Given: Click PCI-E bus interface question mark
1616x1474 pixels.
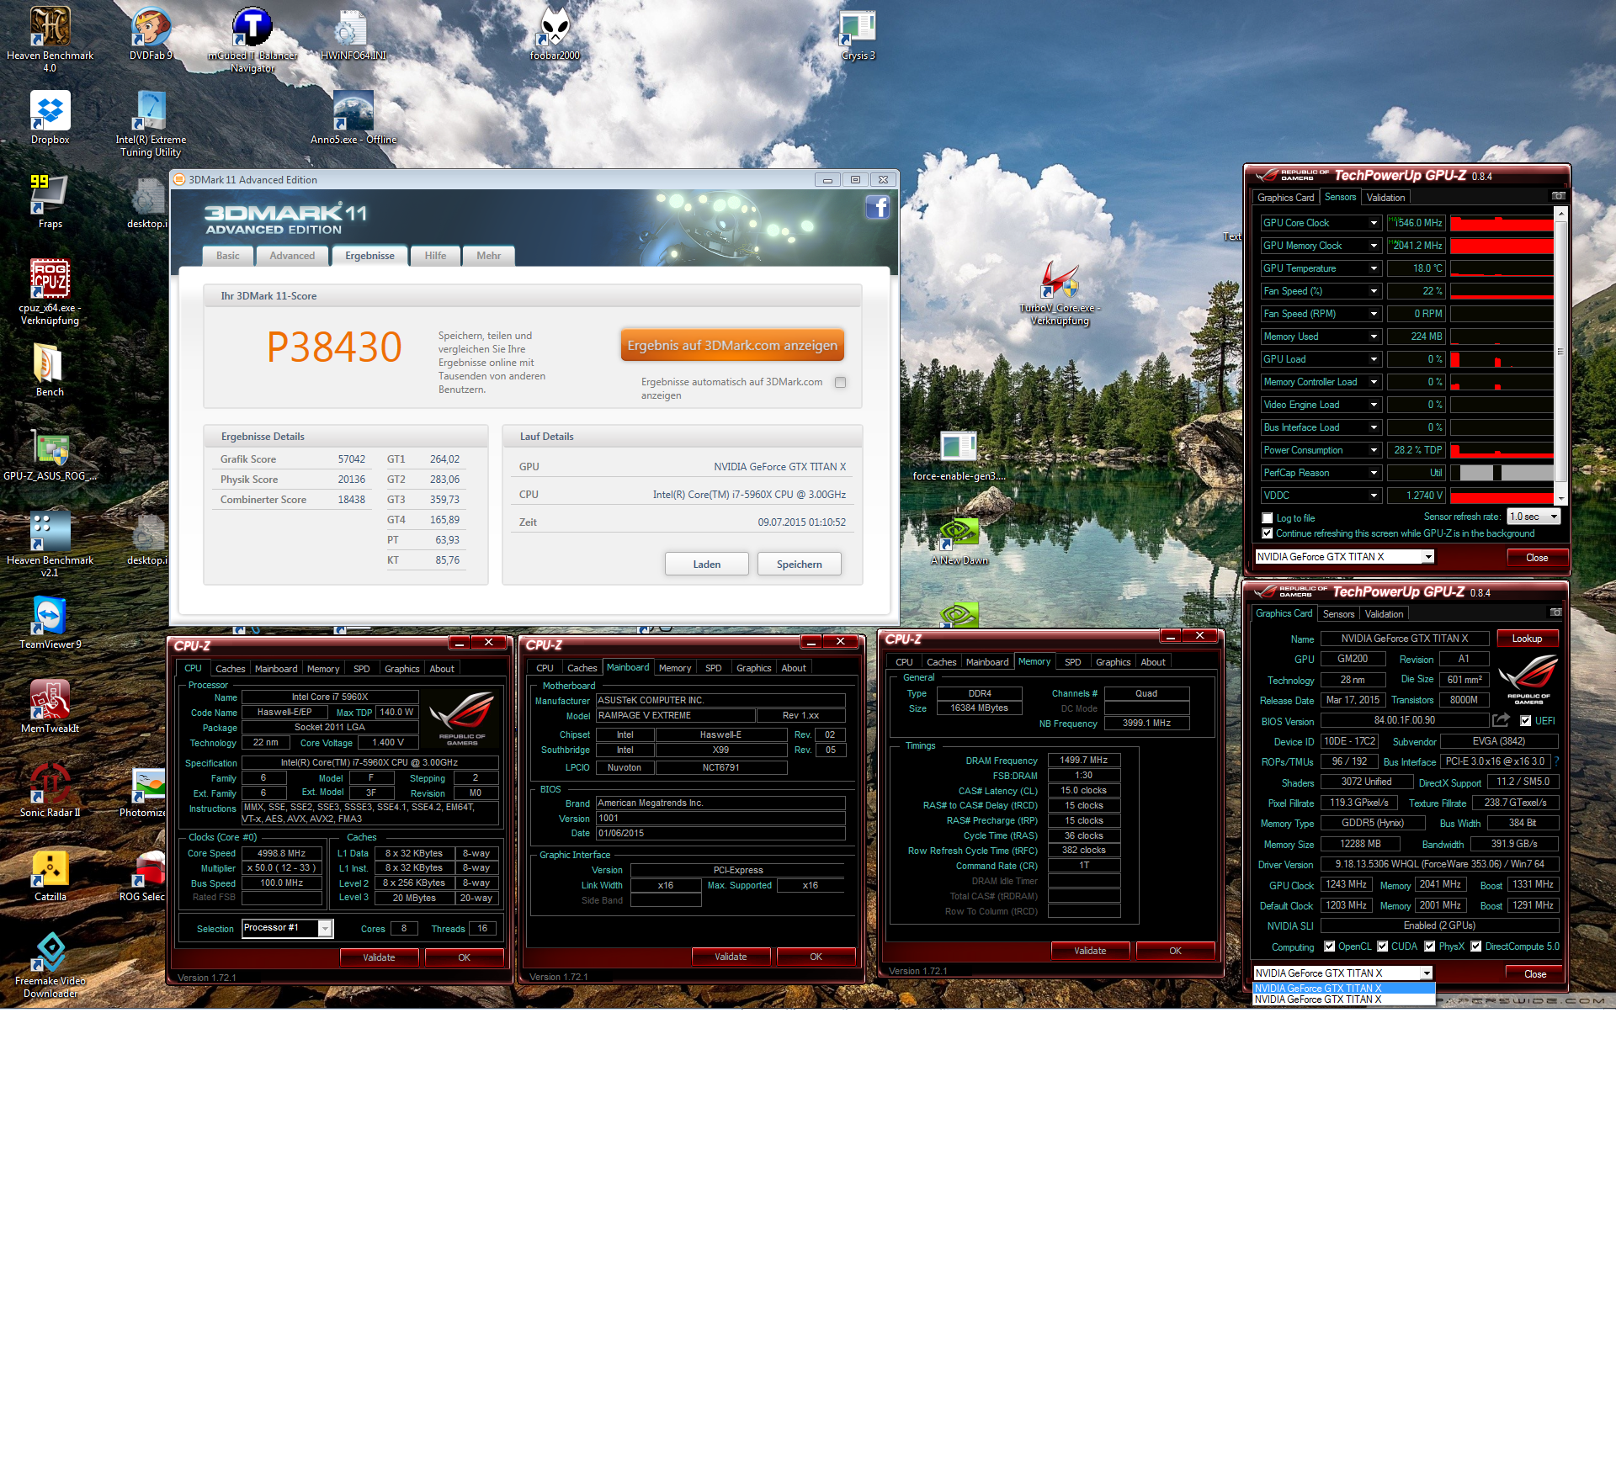Looking at the screenshot, I should click(1556, 761).
